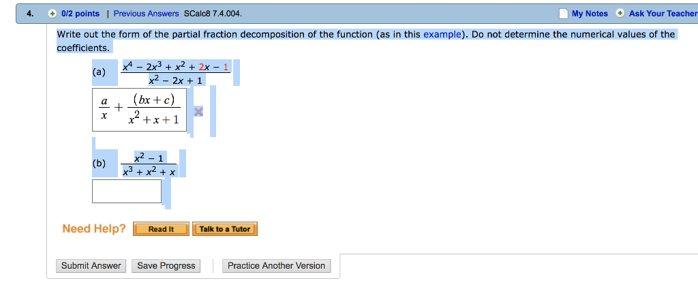
Task: Open the Previous Answers link
Action: [x=146, y=14]
